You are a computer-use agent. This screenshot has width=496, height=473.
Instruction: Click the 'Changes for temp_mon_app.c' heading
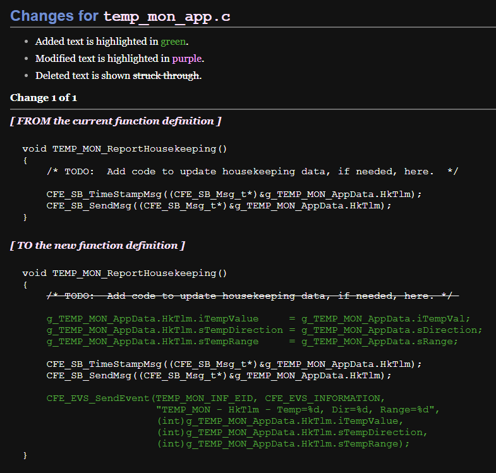click(x=120, y=16)
